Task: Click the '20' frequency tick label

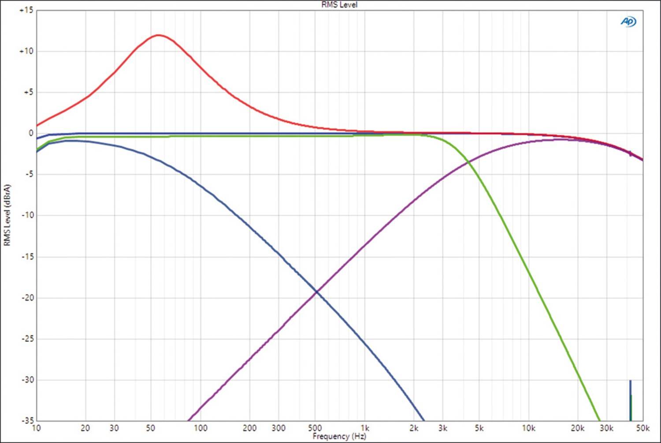Action: pos(85,428)
